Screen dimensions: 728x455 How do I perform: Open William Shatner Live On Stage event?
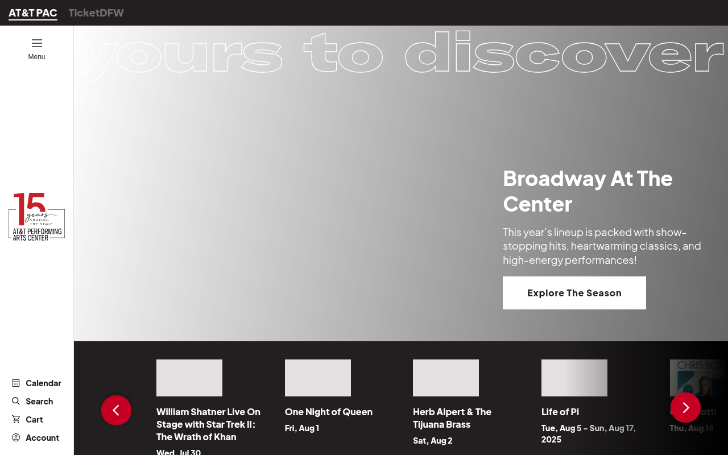click(208, 424)
